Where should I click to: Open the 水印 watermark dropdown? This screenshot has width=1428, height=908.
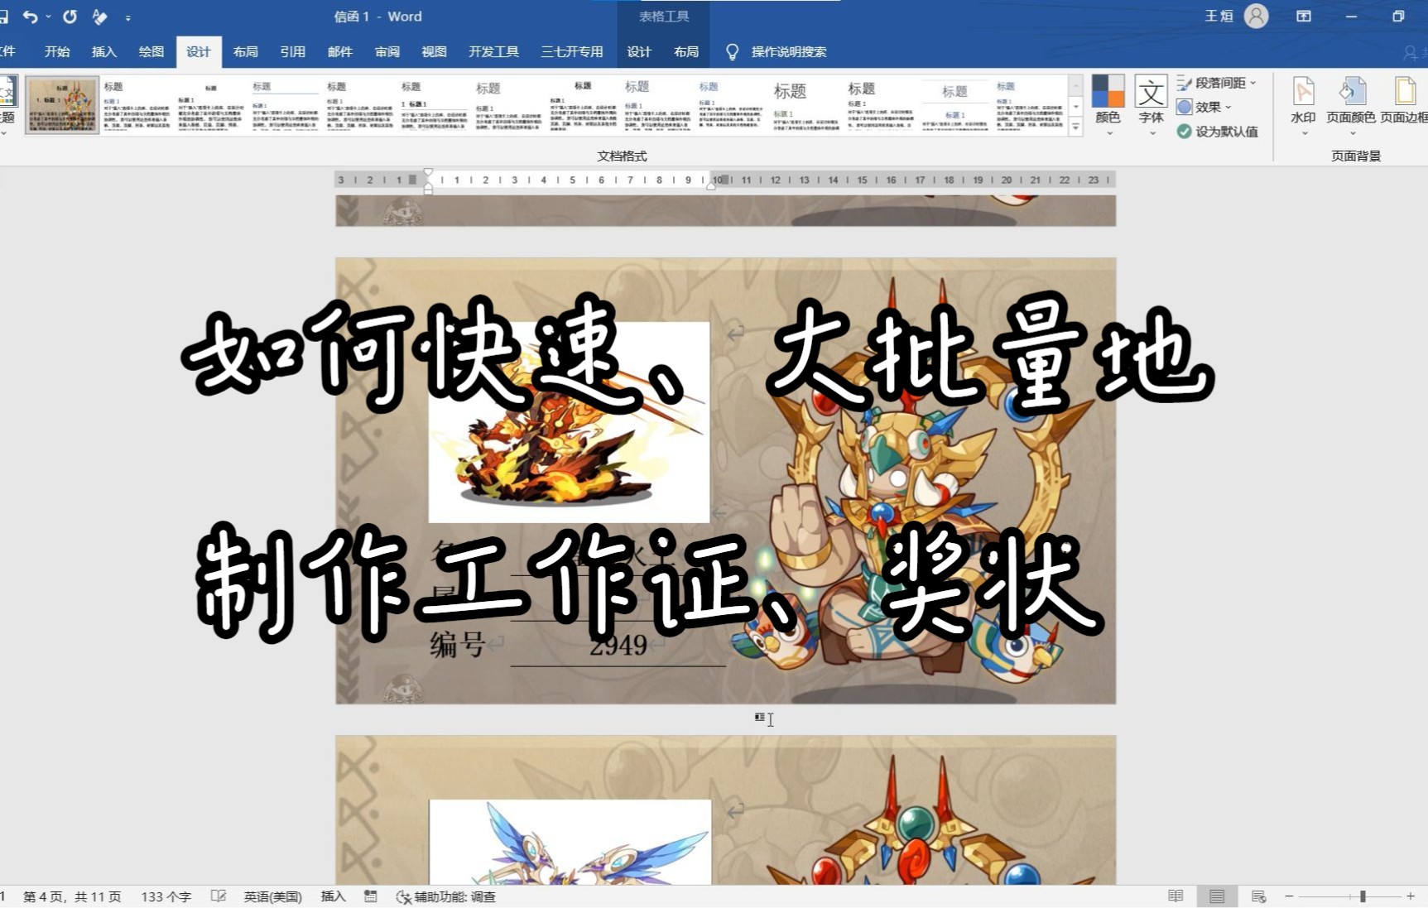point(1303,105)
